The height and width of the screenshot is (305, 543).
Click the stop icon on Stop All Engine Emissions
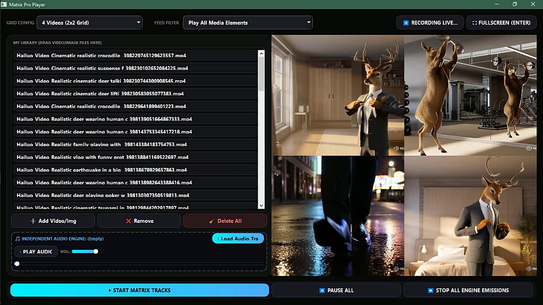coord(431,291)
